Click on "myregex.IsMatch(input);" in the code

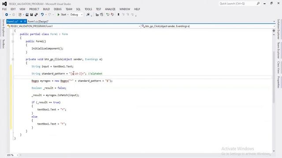tap(63, 95)
